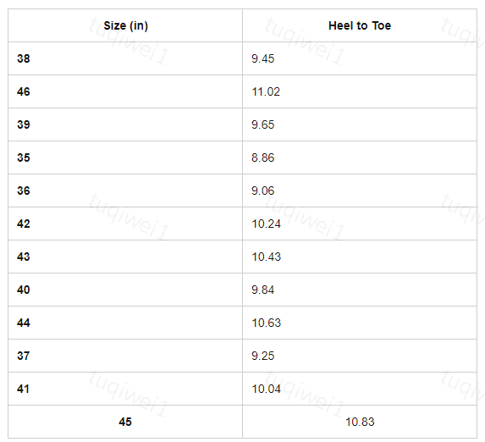Image resolution: width=485 pixels, height=442 pixels.
Task: Select the 9.84 measurement cell
Action: (x=360, y=290)
